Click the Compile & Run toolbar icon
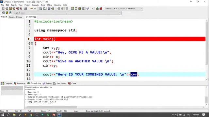 click(x=80, y=9)
